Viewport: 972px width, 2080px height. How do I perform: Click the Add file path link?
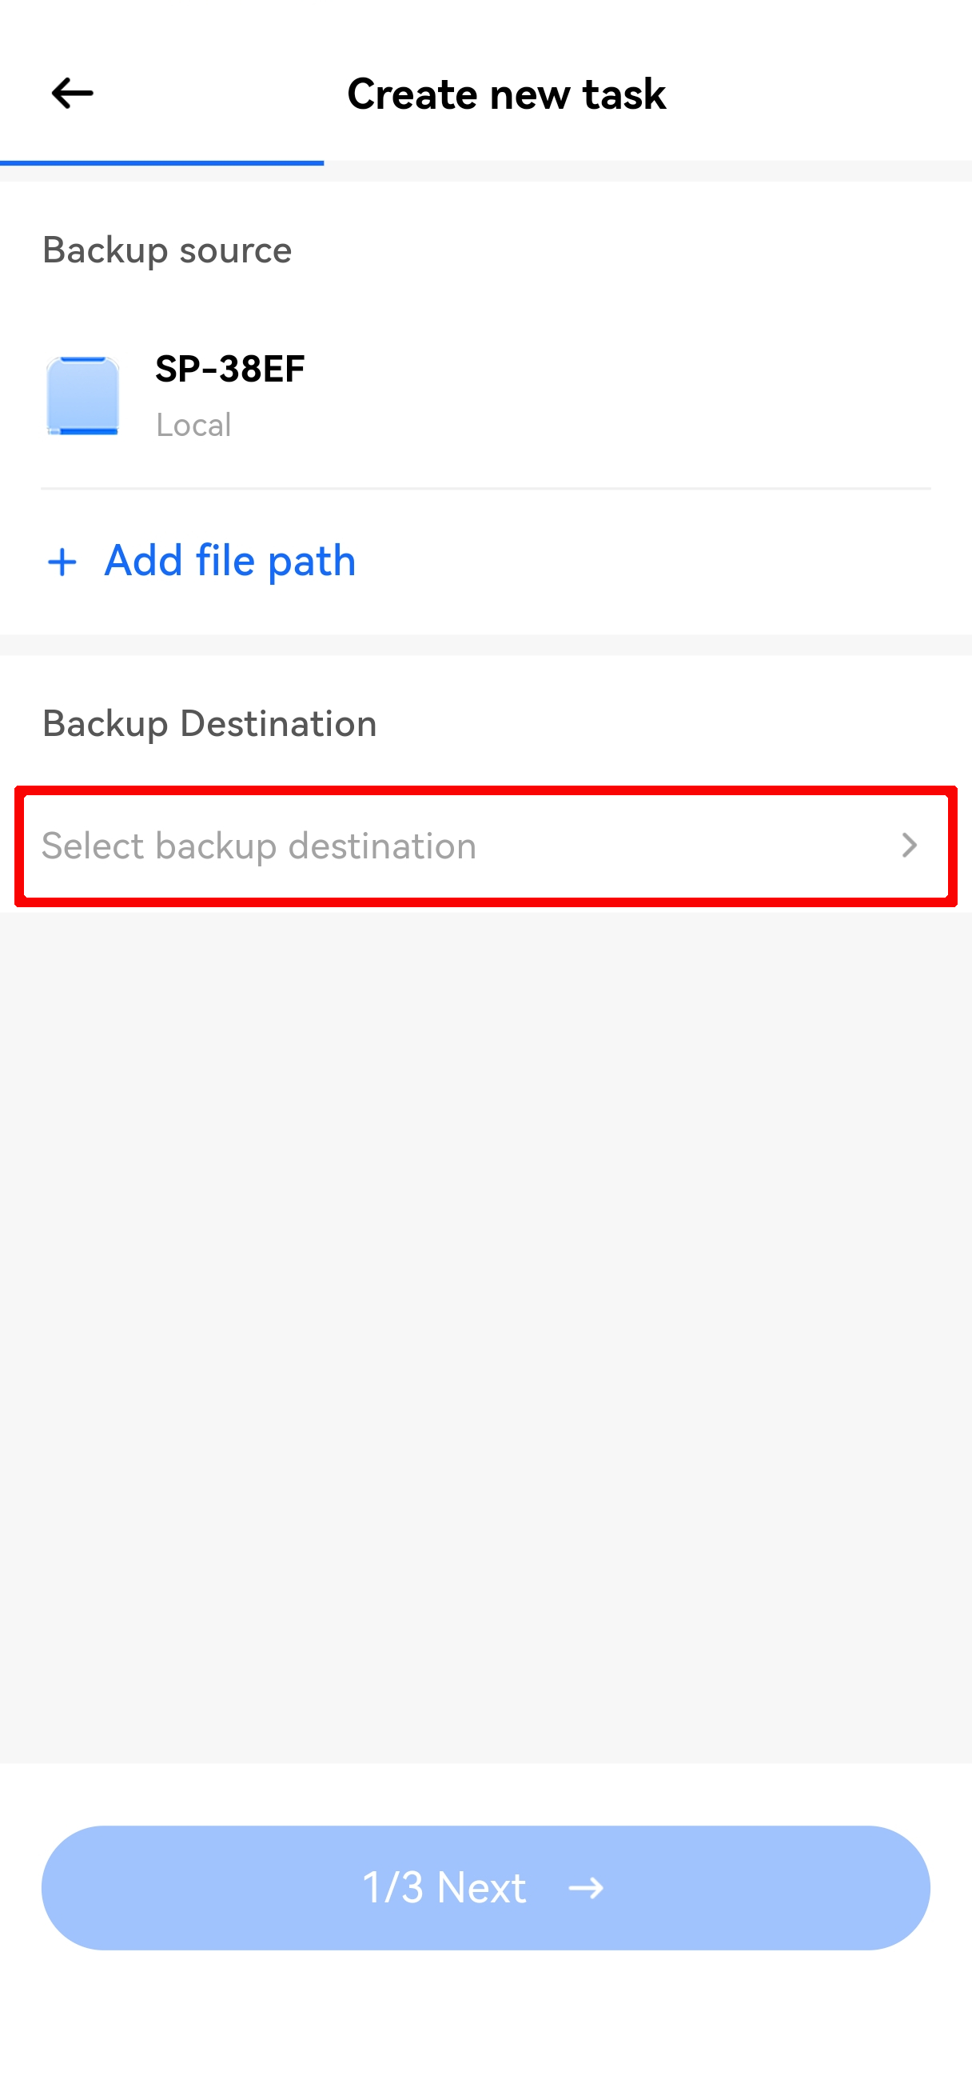click(x=230, y=560)
